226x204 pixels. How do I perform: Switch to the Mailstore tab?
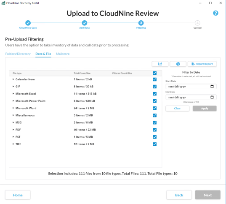63,54
